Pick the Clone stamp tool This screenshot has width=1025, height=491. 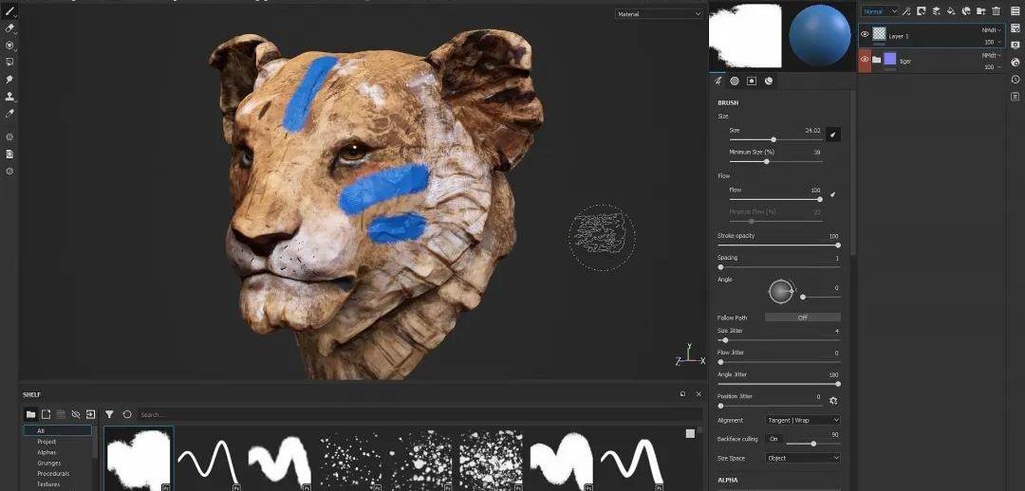tap(9, 97)
